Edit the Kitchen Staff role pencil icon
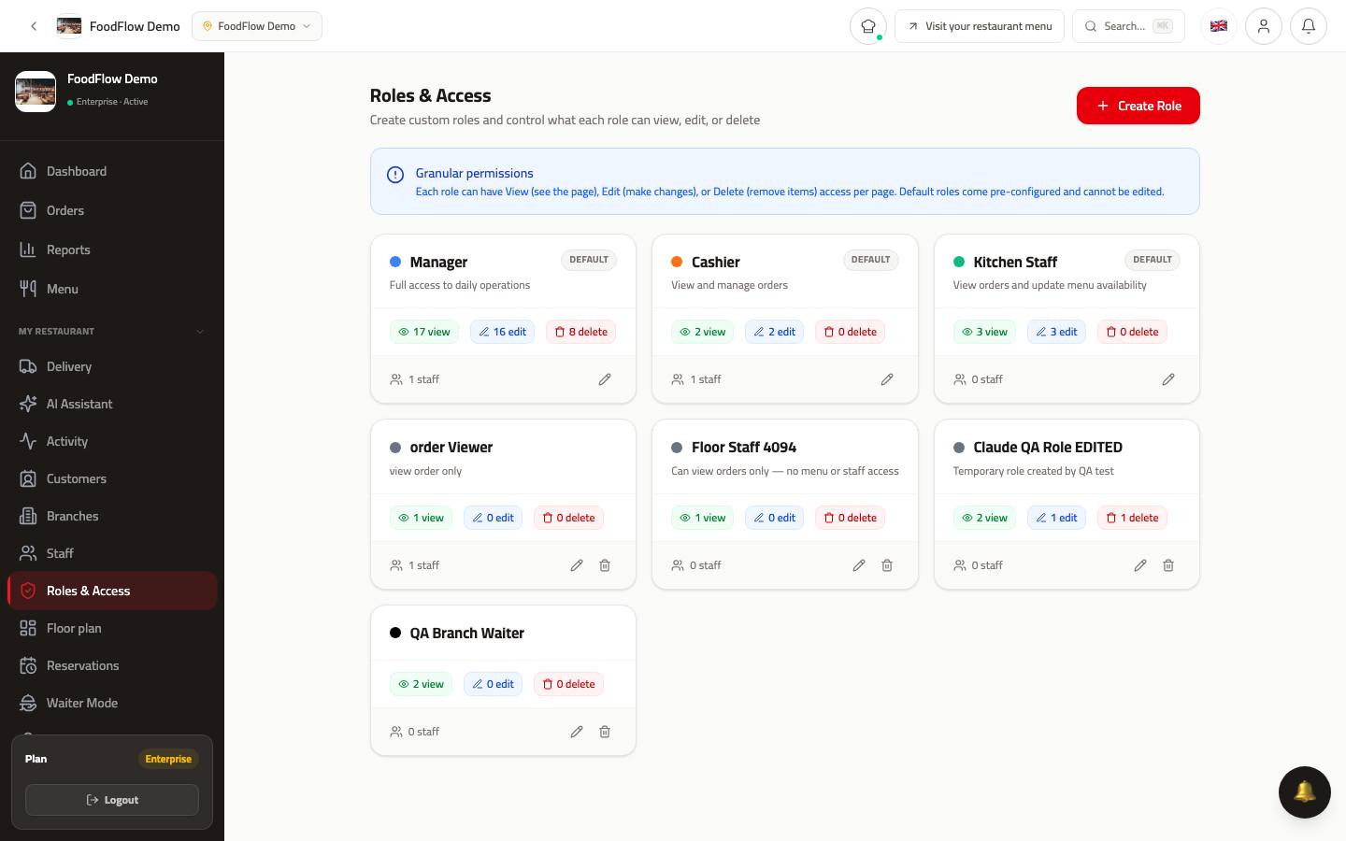The width and height of the screenshot is (1346, 841). [1168, 379]
